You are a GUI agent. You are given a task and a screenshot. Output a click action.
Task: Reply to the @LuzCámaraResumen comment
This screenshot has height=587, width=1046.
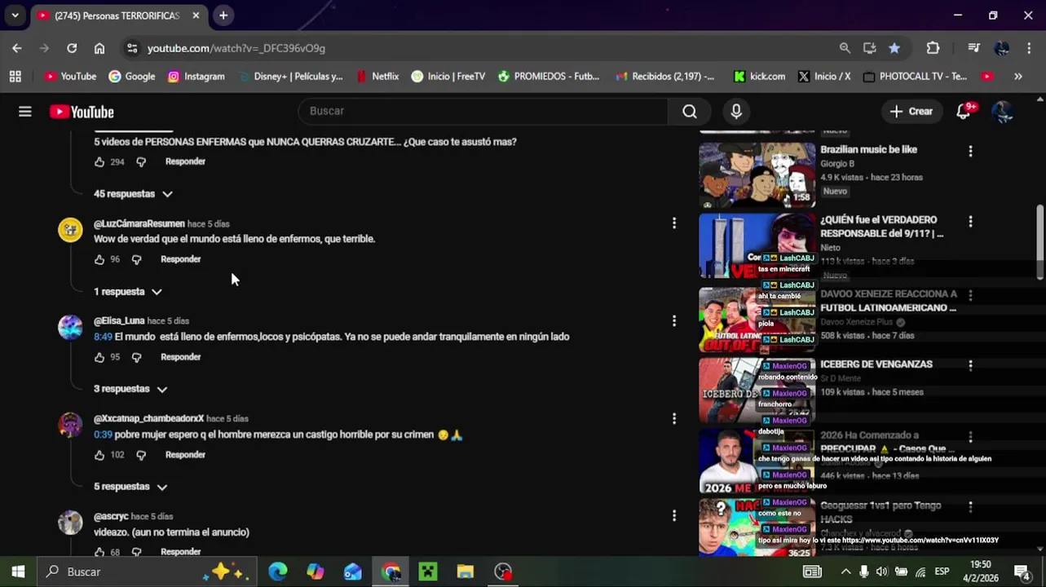pos(181,259)
